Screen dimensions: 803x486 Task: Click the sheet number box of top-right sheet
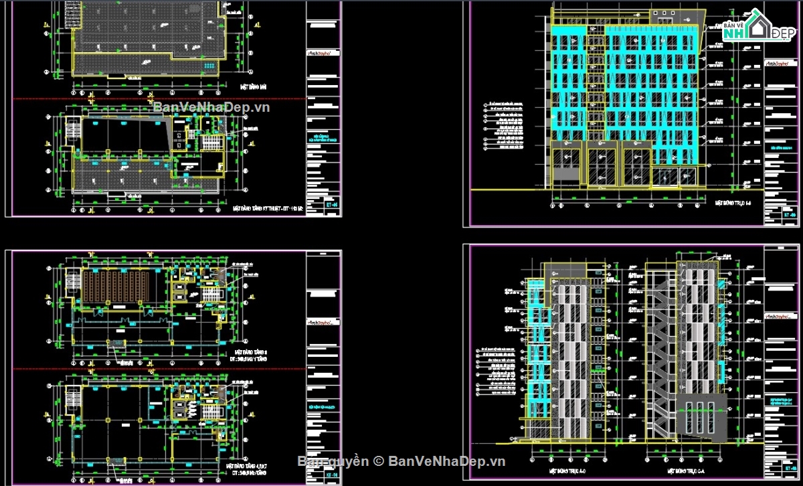click(x=790, y=216)
